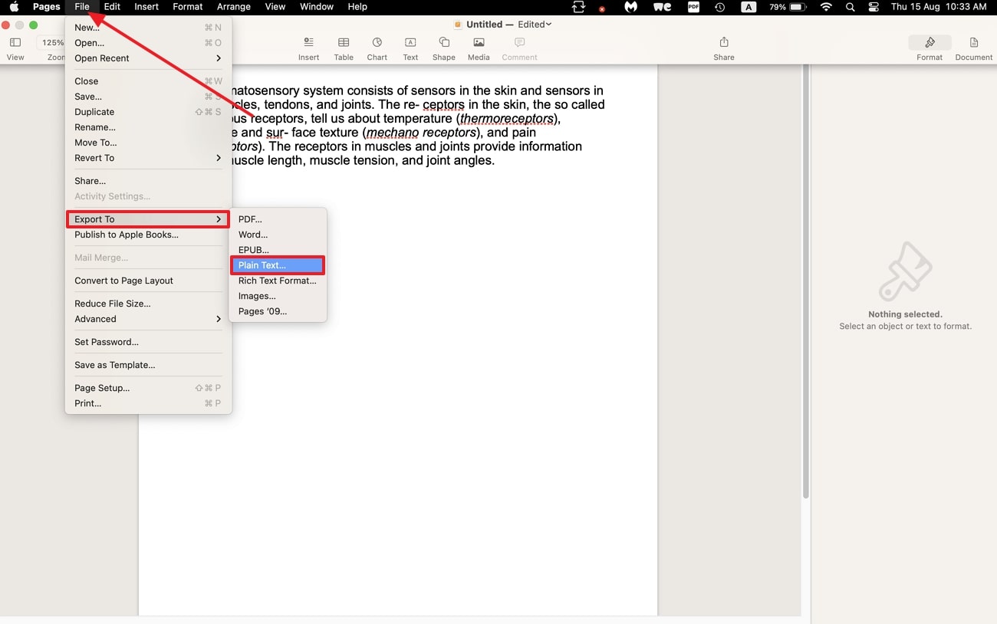Export document as Word...
The width and height of the screenshot is (997, 624).
[x=278, y=235]
